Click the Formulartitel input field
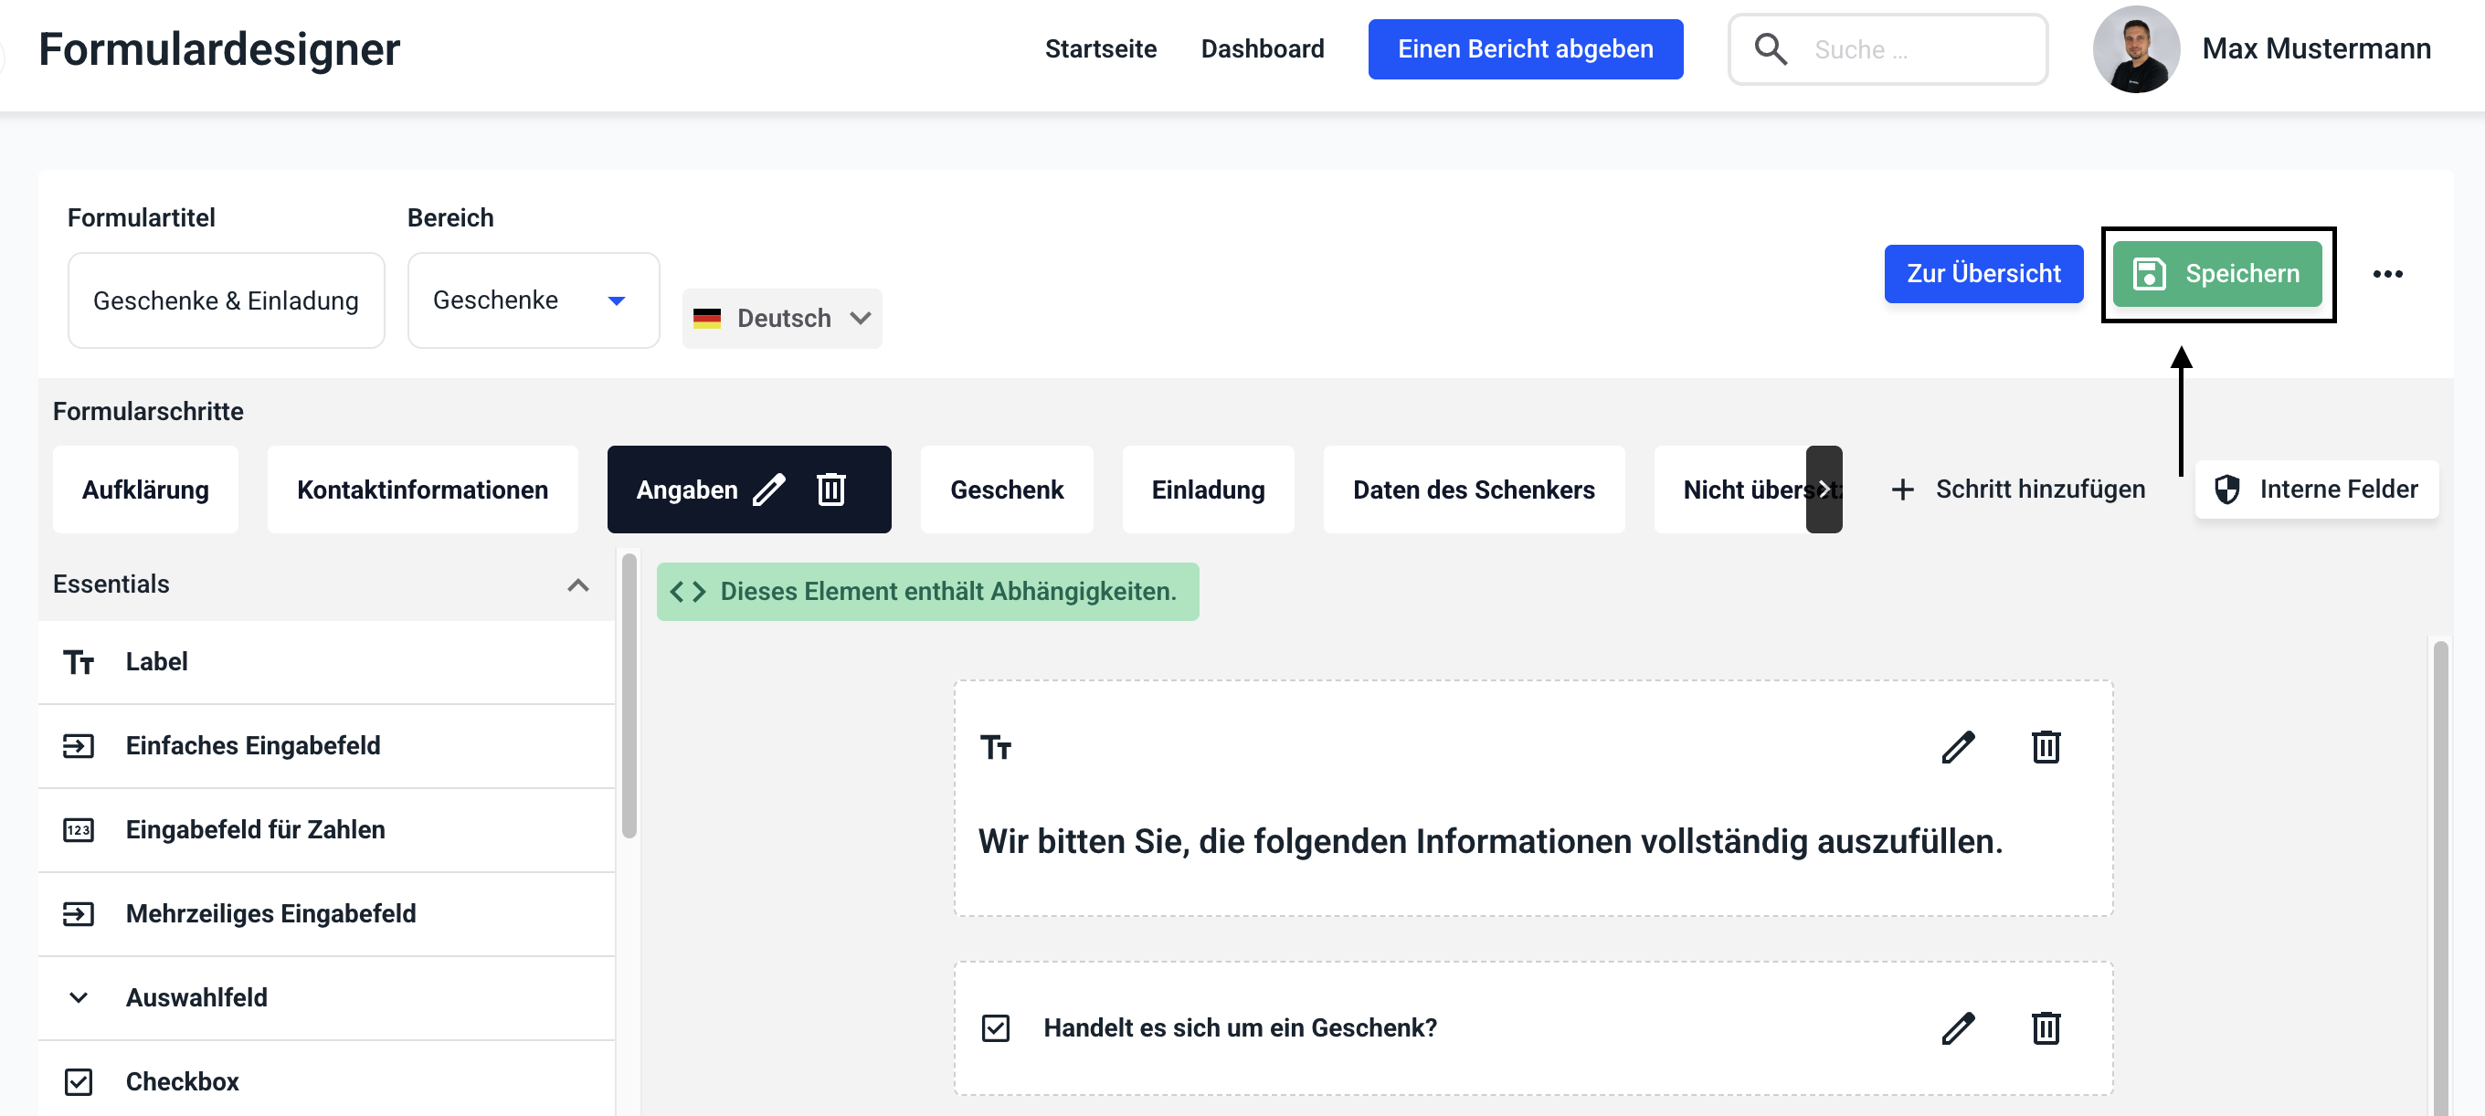Screen dimensions: 2485x1116 pos(226,300)
